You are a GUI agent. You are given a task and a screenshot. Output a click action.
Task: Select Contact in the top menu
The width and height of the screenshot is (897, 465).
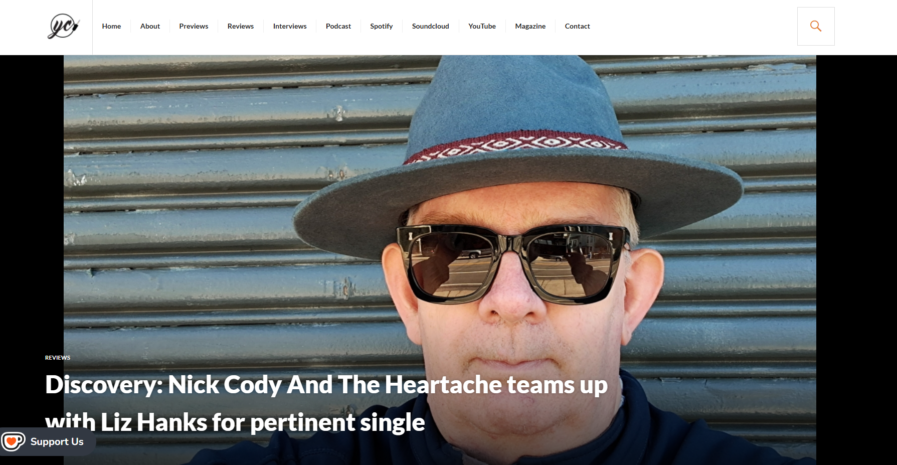(577, 26)
